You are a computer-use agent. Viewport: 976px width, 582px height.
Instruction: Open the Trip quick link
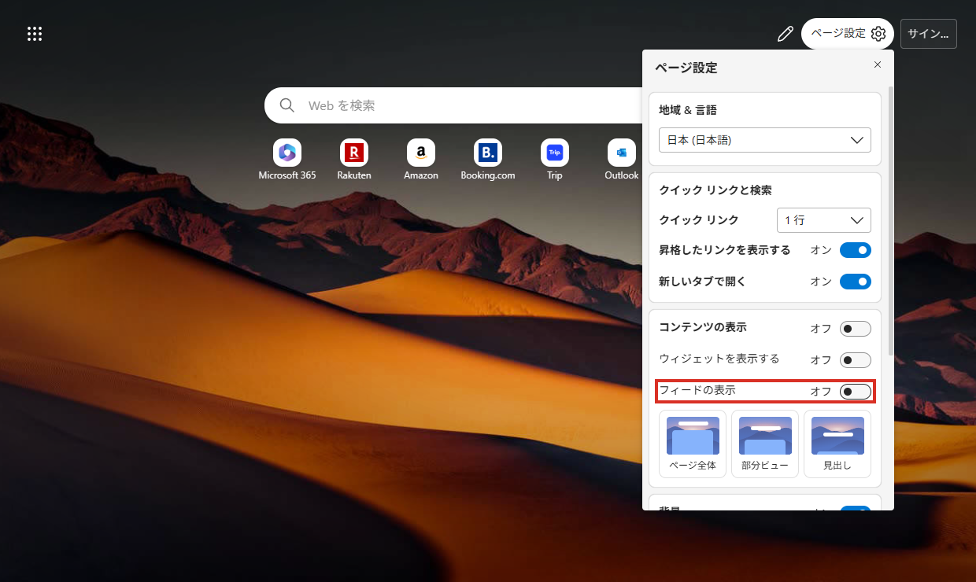click(555, 160)
